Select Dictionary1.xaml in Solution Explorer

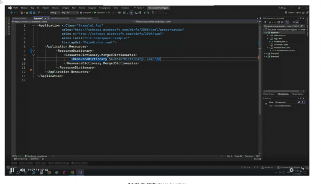point(281,45)
